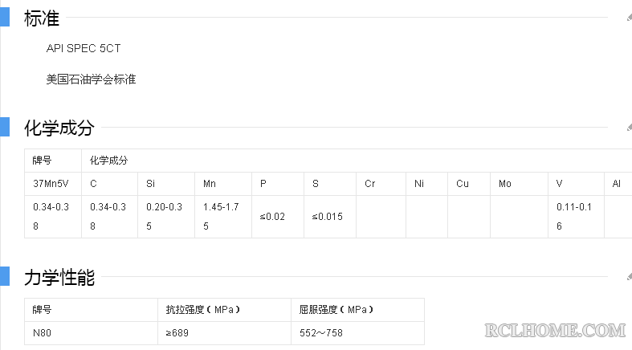Click the S element column header
The width and height of the screenshot is (632, 350).
click(x=330, y=184)
